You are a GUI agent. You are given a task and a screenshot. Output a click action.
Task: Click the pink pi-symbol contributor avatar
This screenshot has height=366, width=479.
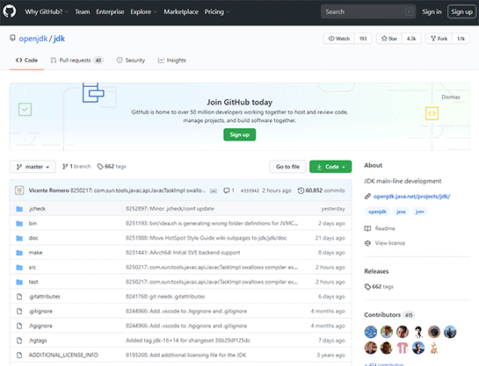[x=403, y=348]
